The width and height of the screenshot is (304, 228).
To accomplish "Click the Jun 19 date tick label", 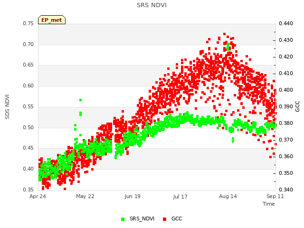I will click(x=133, y=196).
